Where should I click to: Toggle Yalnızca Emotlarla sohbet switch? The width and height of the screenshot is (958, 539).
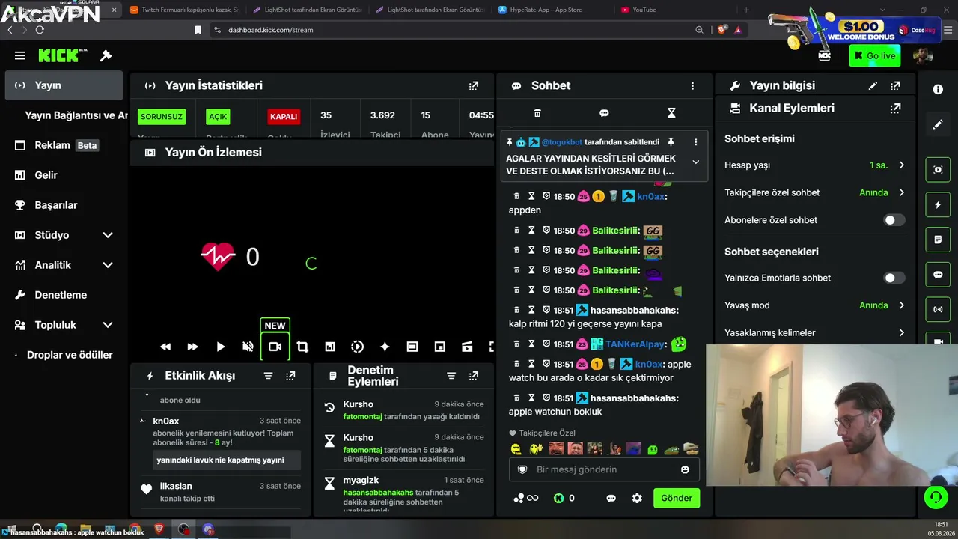coord(894,278)
